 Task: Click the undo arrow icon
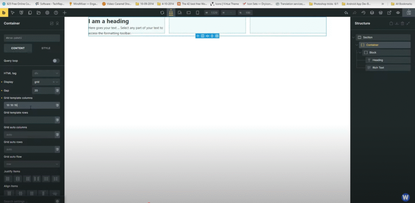click(346, 13)
